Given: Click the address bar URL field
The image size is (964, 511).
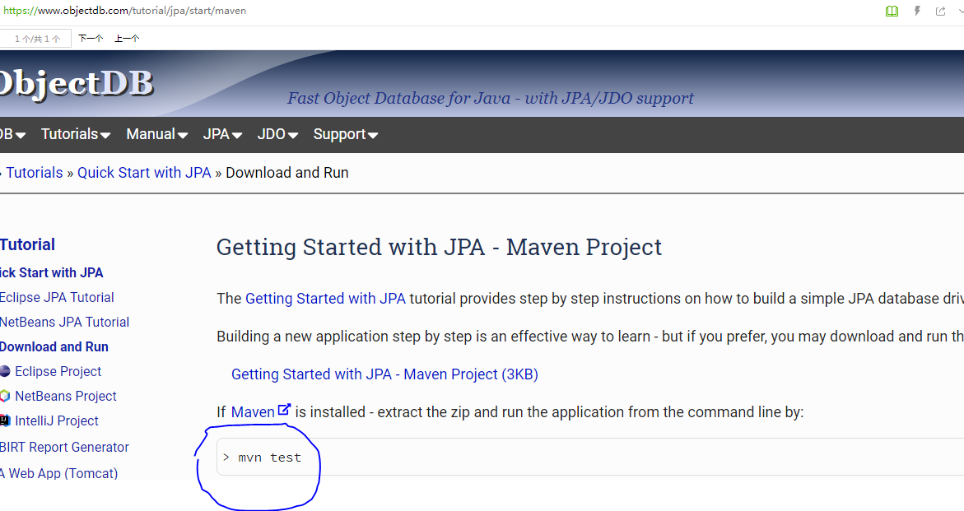Looking at the screenshot, I should 125,11.
